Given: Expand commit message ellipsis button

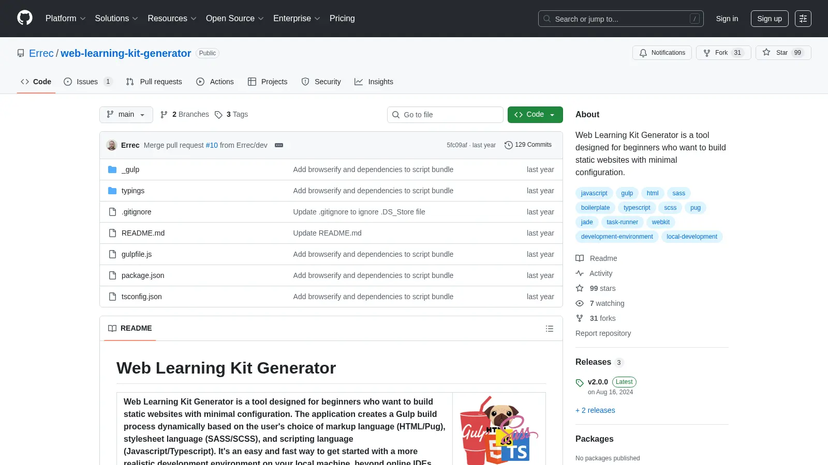Looking at the screenshot, I should pos(279,145).
